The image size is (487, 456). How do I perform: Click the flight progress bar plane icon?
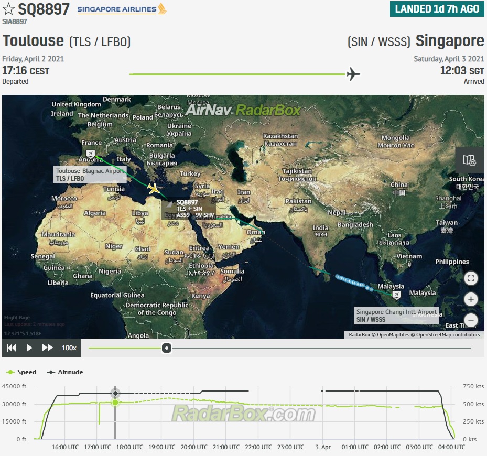point(353,74)
